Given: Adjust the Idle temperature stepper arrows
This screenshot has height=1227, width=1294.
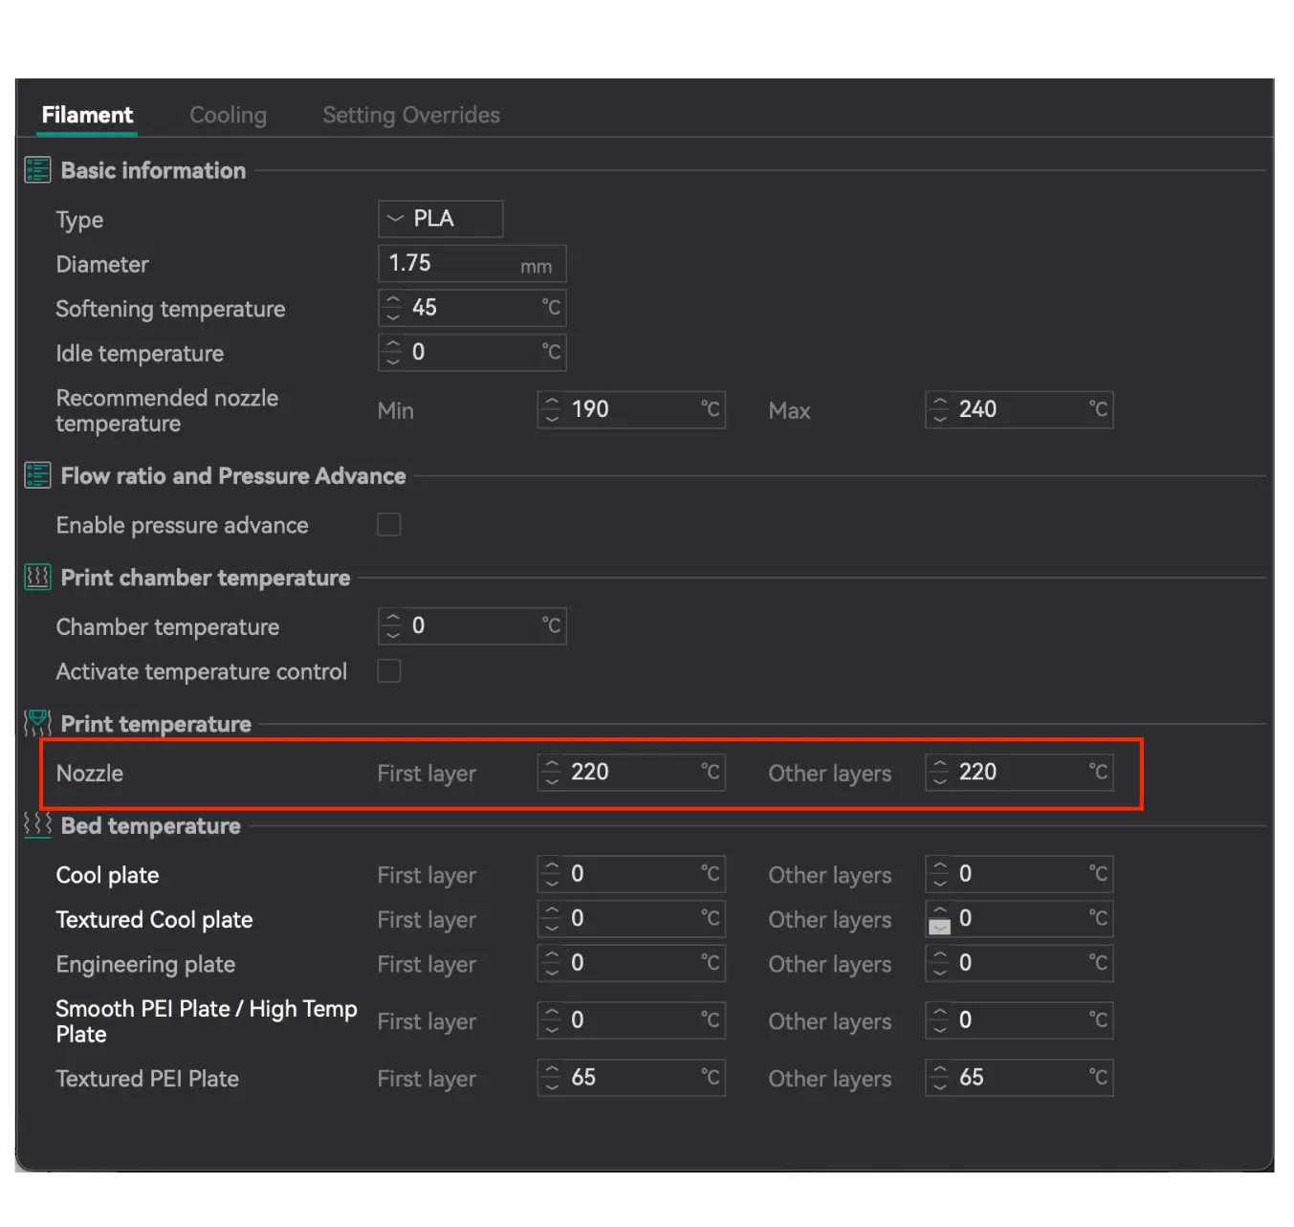Looking at the screenshot, I should click(x=392, y=353).
